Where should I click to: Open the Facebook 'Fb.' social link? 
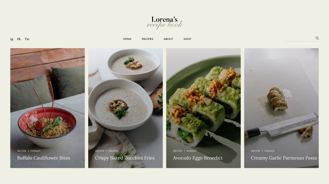coord(19,39)
